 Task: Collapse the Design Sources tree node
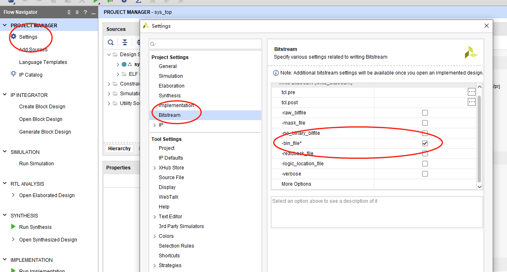point(109,55)
